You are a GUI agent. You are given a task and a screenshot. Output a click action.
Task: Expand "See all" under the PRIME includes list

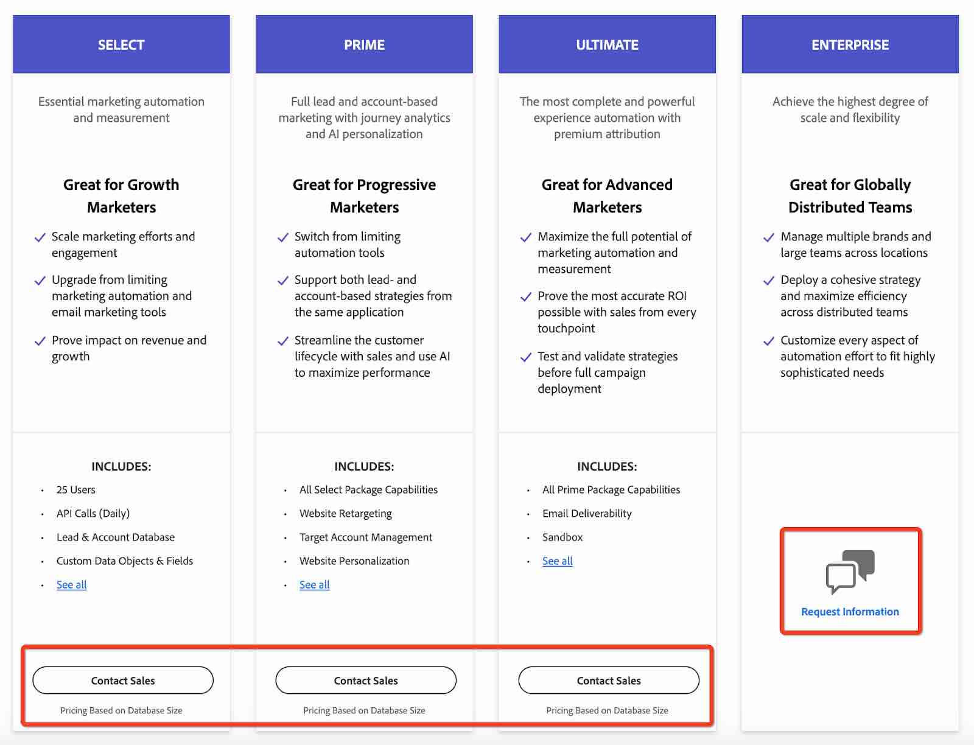point(314,585)
